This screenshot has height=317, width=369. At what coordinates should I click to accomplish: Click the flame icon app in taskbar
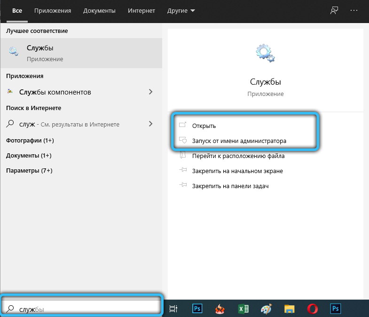point(220,309)
